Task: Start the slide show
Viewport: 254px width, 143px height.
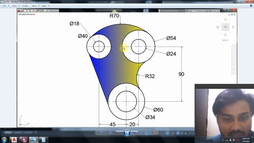Action: tap(127, 133)
